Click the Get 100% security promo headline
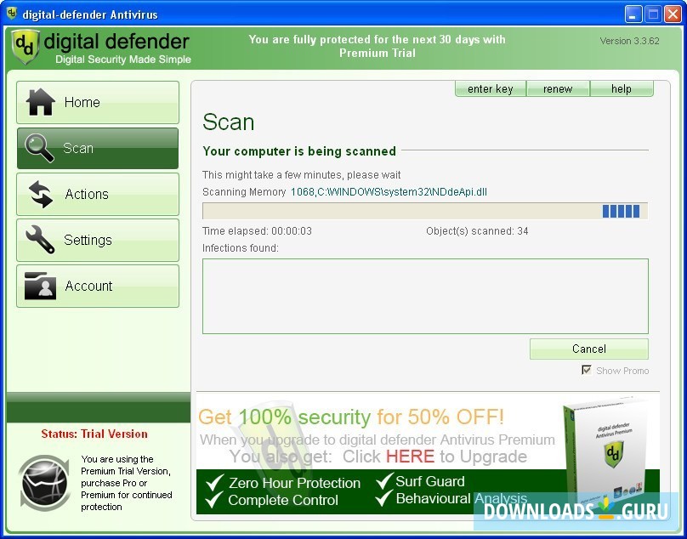The height and width of the screenshot is (539, 687). [x=351, y=417]
